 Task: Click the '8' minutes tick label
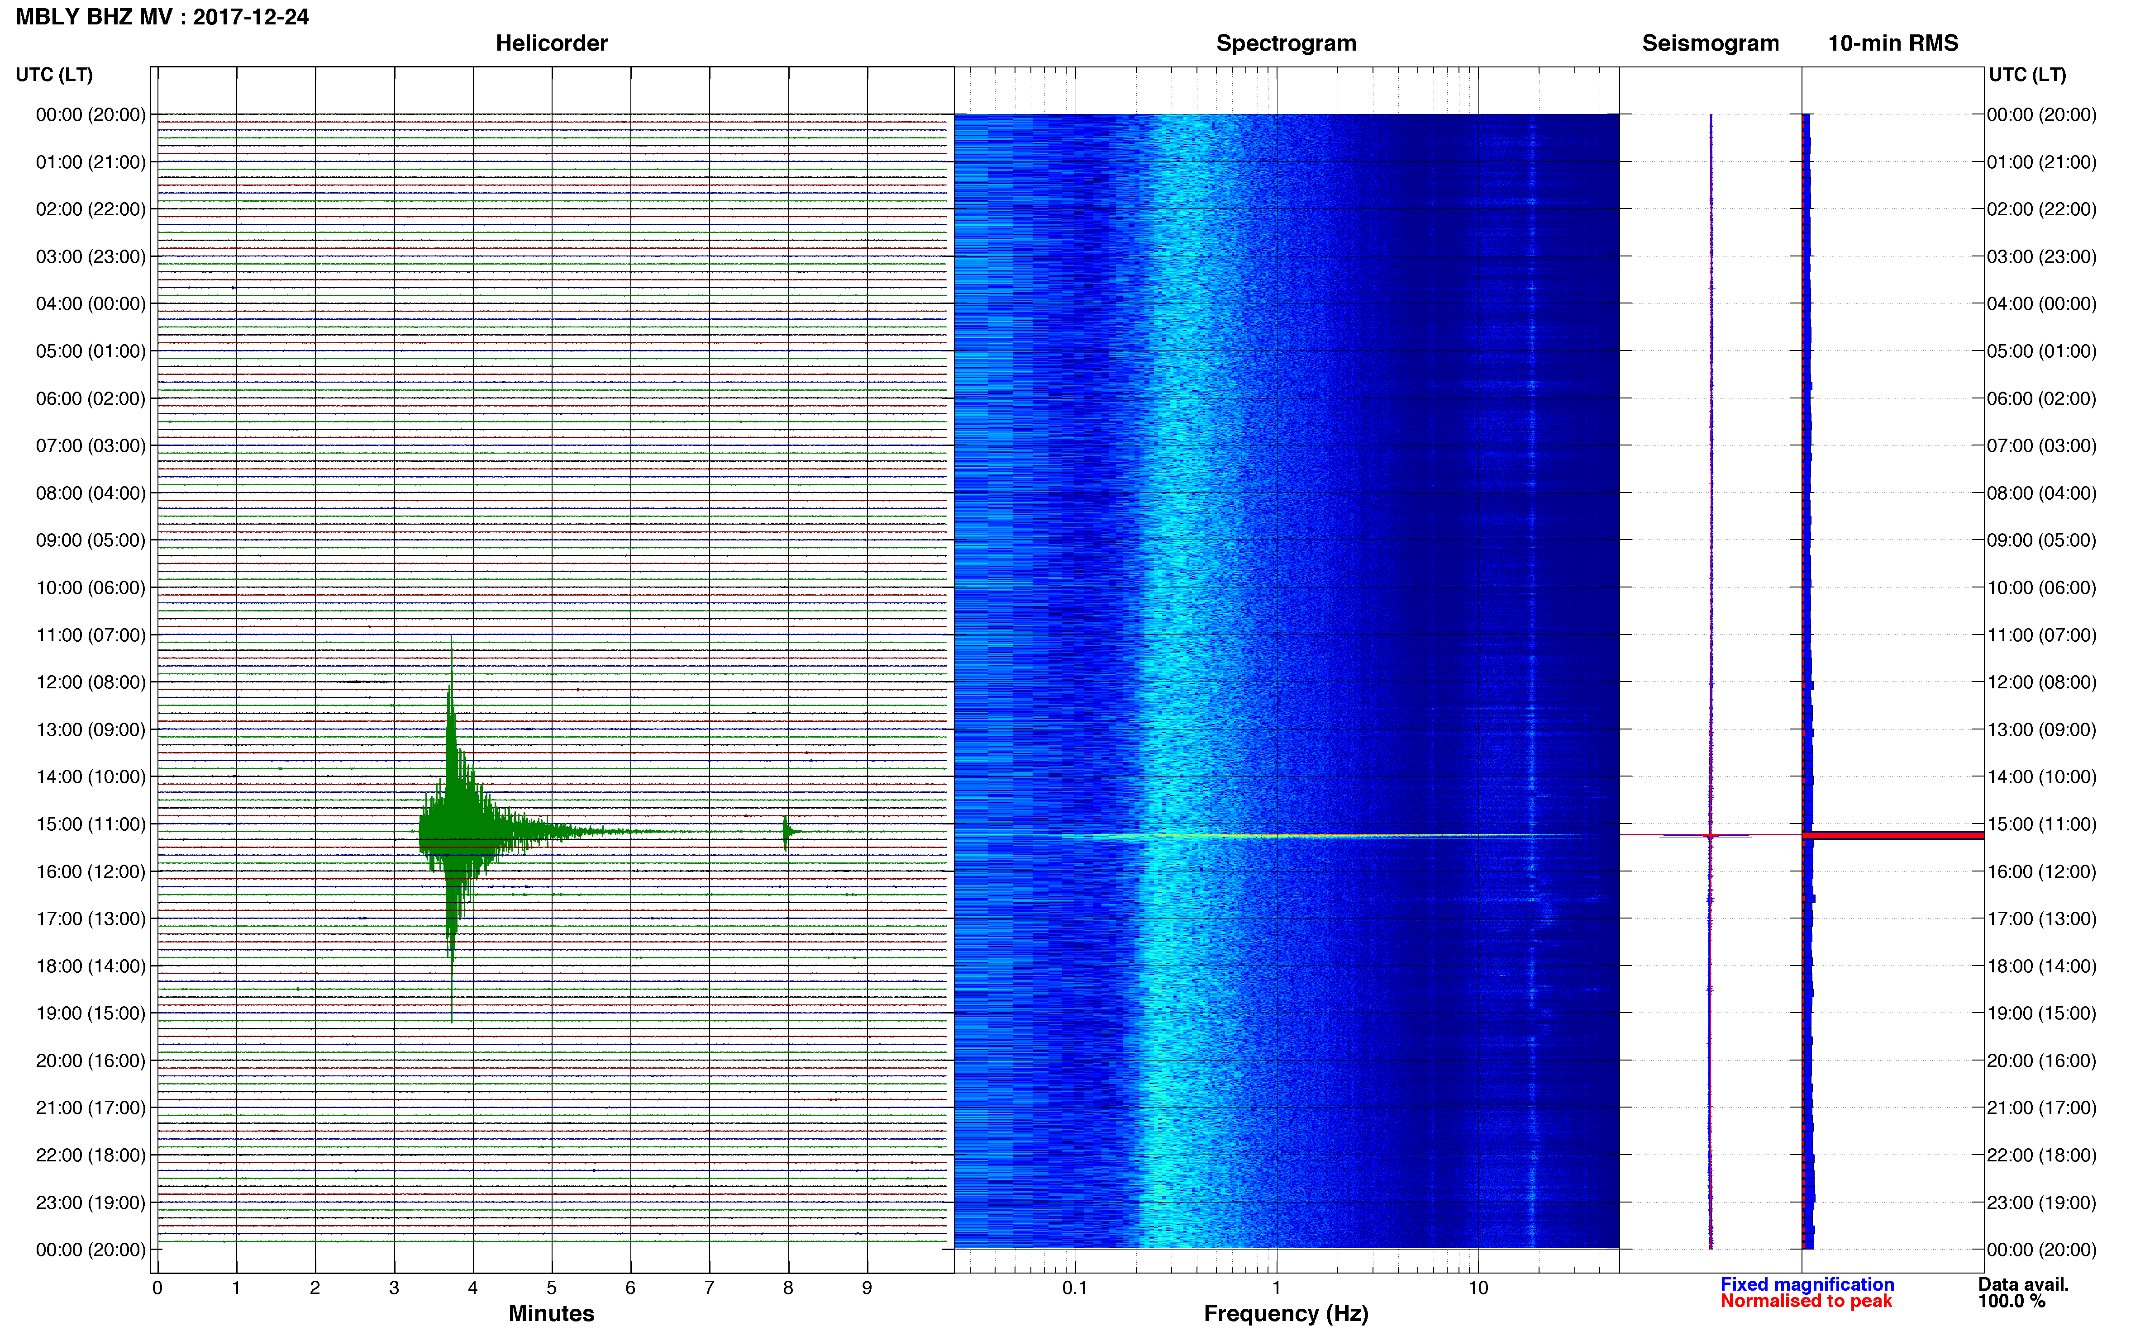(787, 1288)
